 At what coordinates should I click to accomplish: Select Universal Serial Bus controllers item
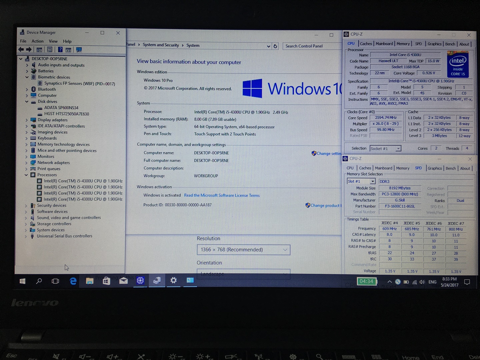[64, 236]
